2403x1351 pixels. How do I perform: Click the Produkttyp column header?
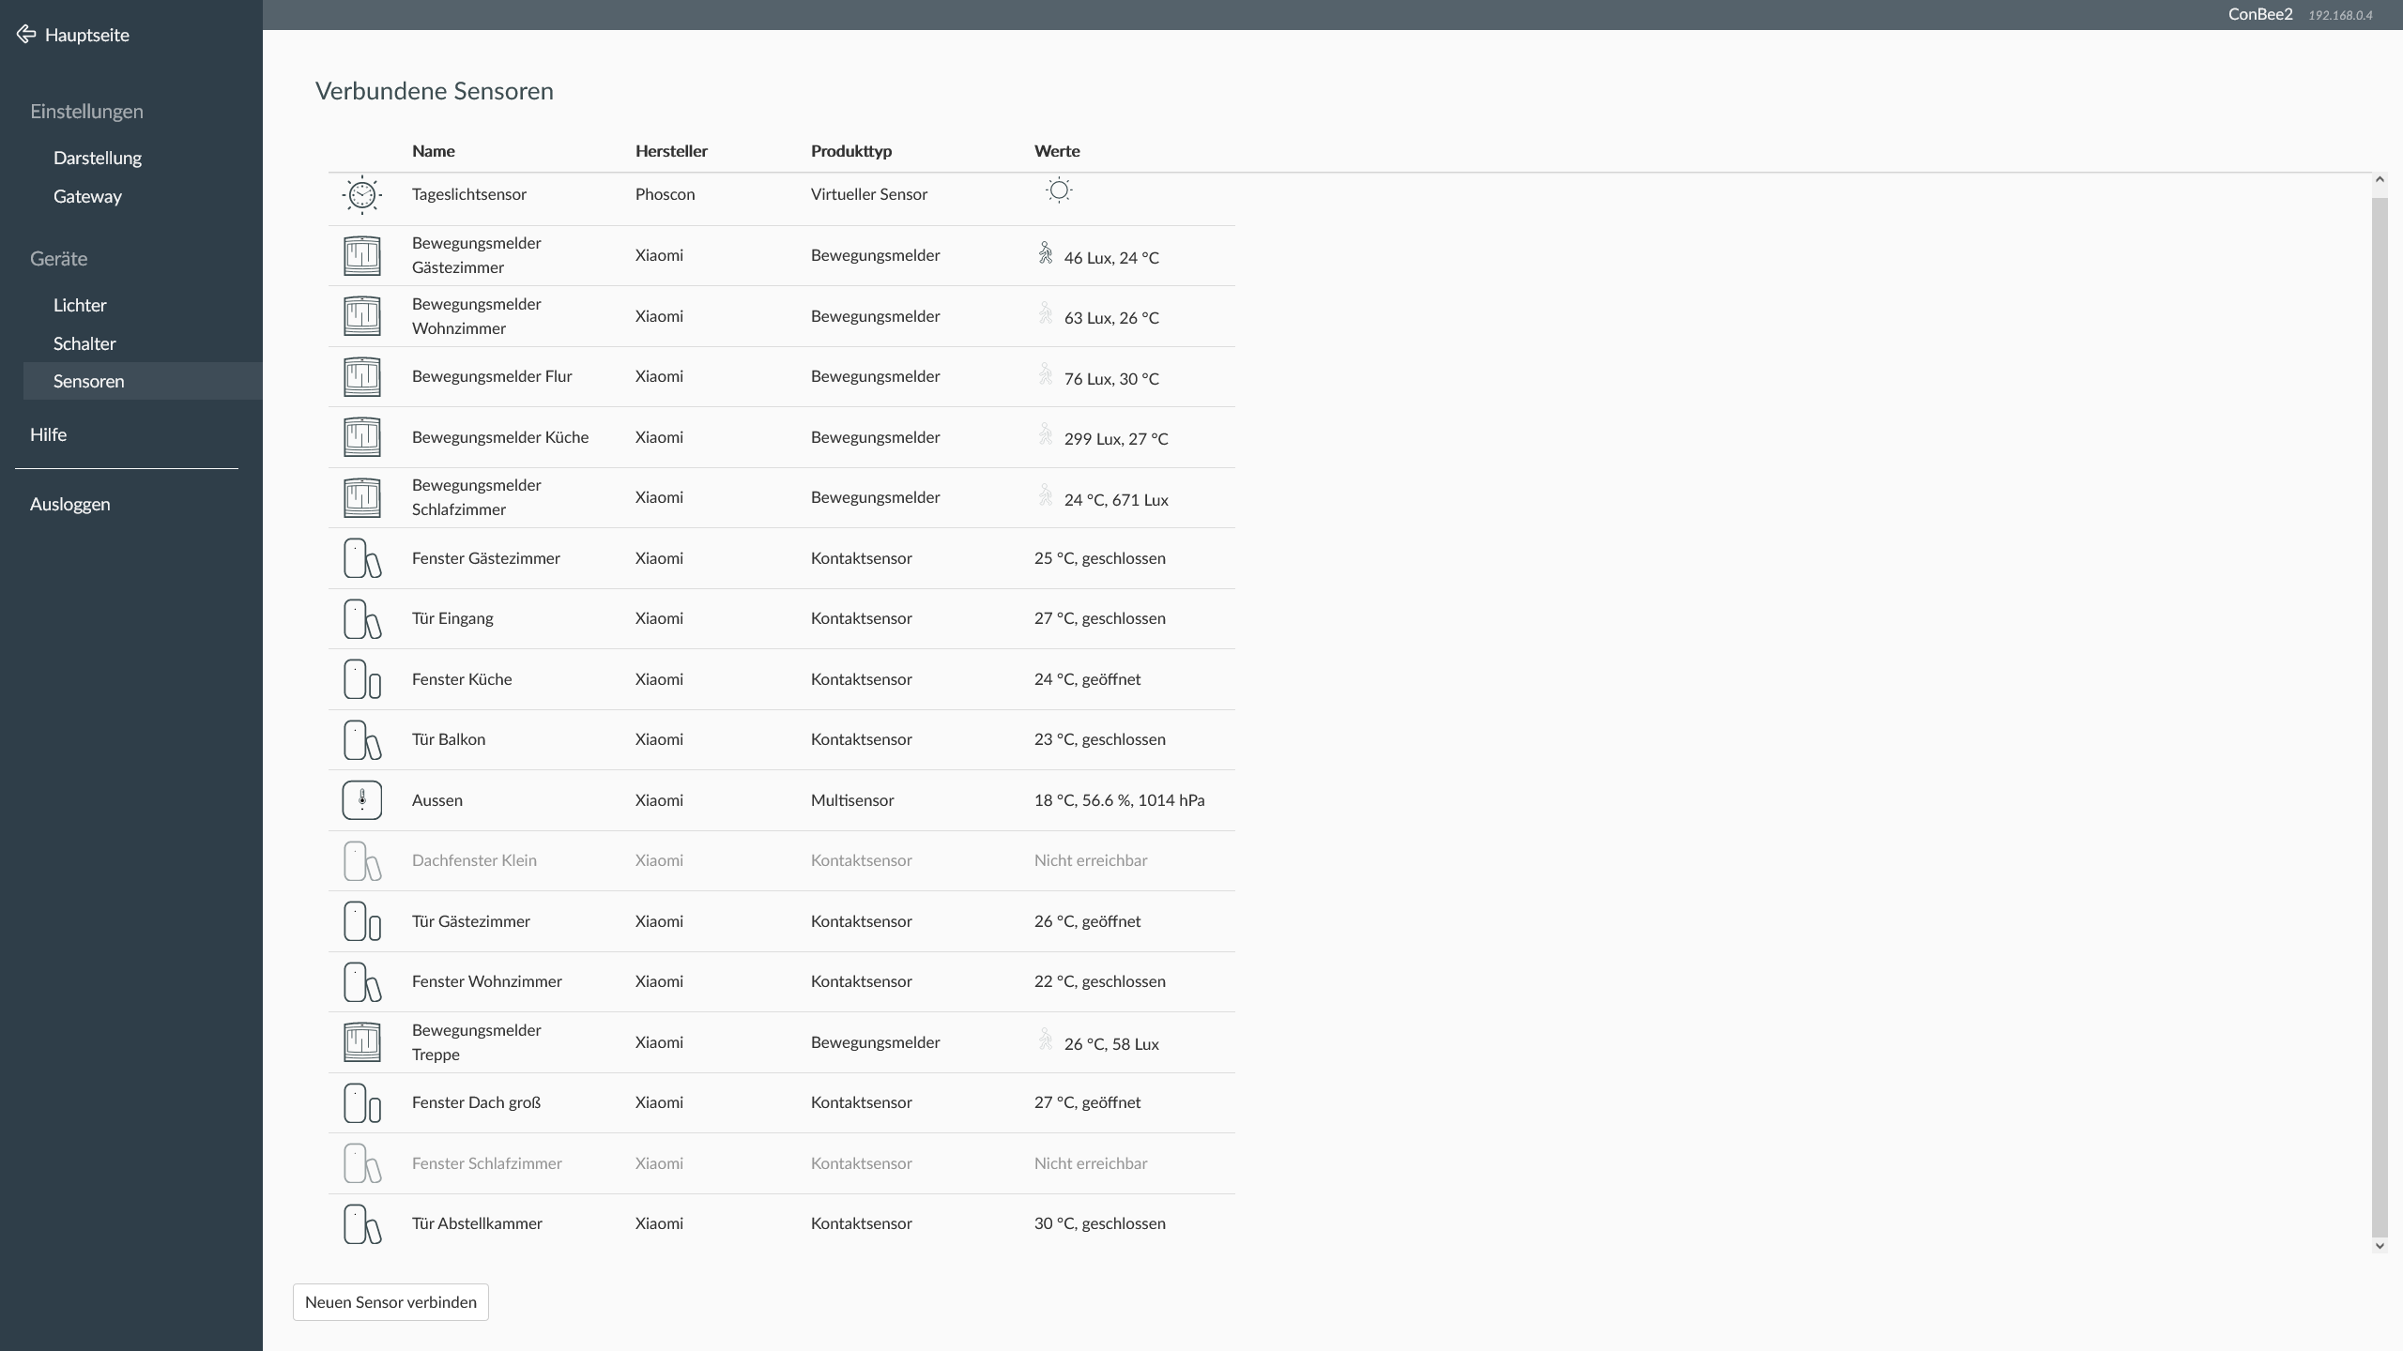point(851,151)
